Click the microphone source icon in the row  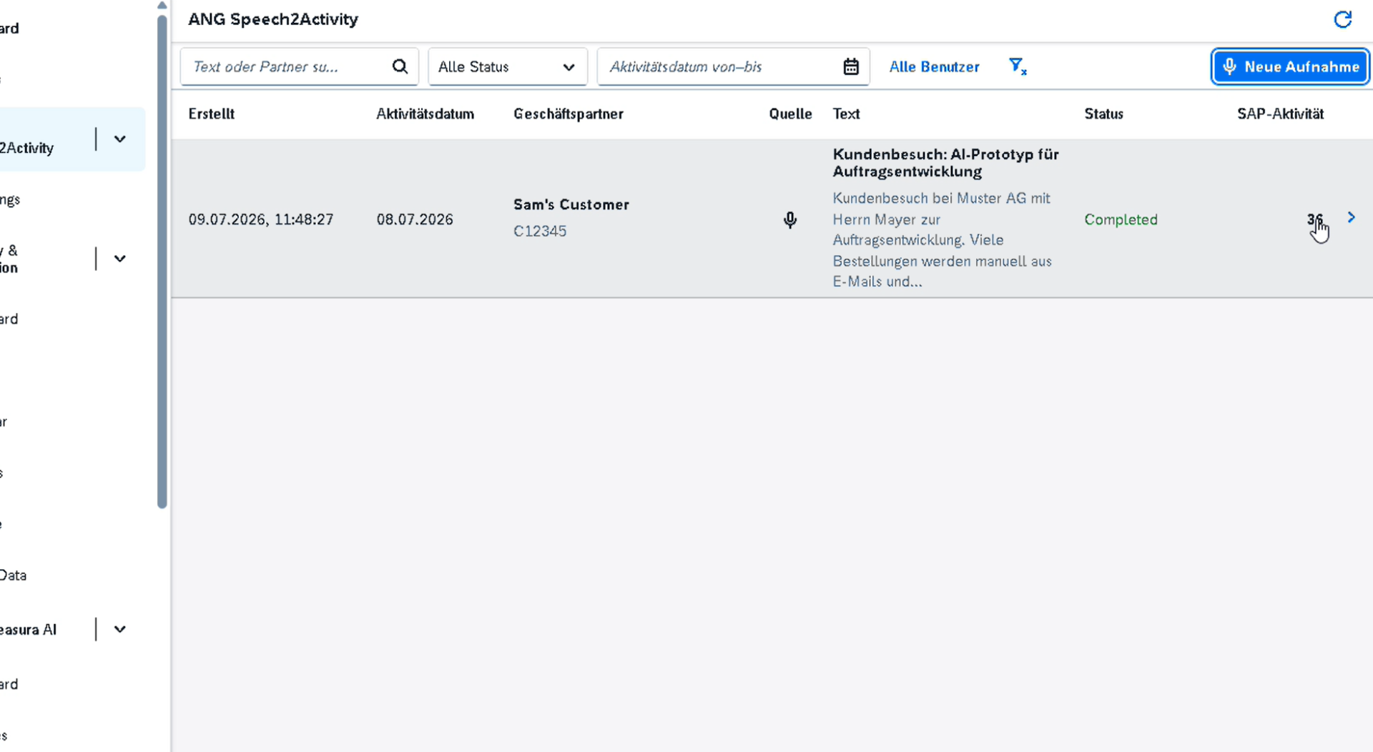[790, 219]
